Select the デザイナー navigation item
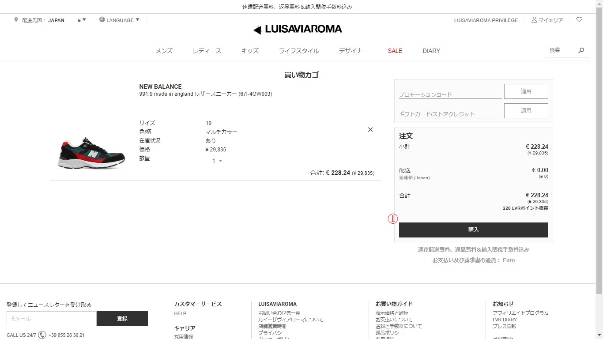603x339 pixels. (x=353, y=51)
